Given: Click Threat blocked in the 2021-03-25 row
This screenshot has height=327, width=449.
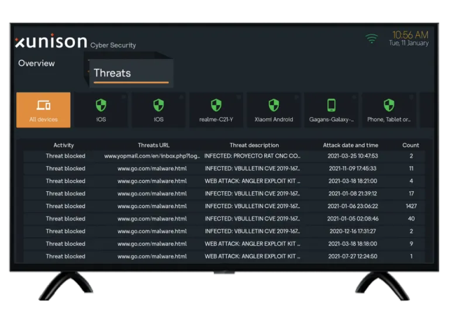Looking at the screenshot, I should point(65,156).
